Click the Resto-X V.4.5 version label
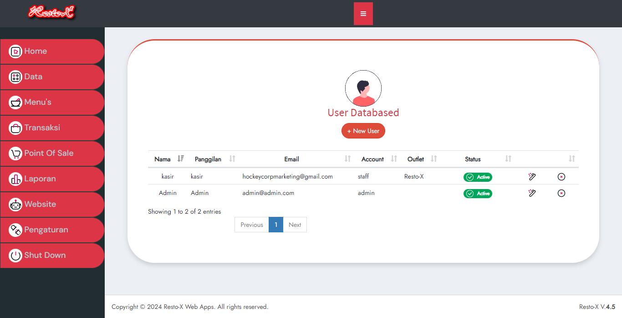The width and height of the screenshot is (622, 318). click(597, 307)
